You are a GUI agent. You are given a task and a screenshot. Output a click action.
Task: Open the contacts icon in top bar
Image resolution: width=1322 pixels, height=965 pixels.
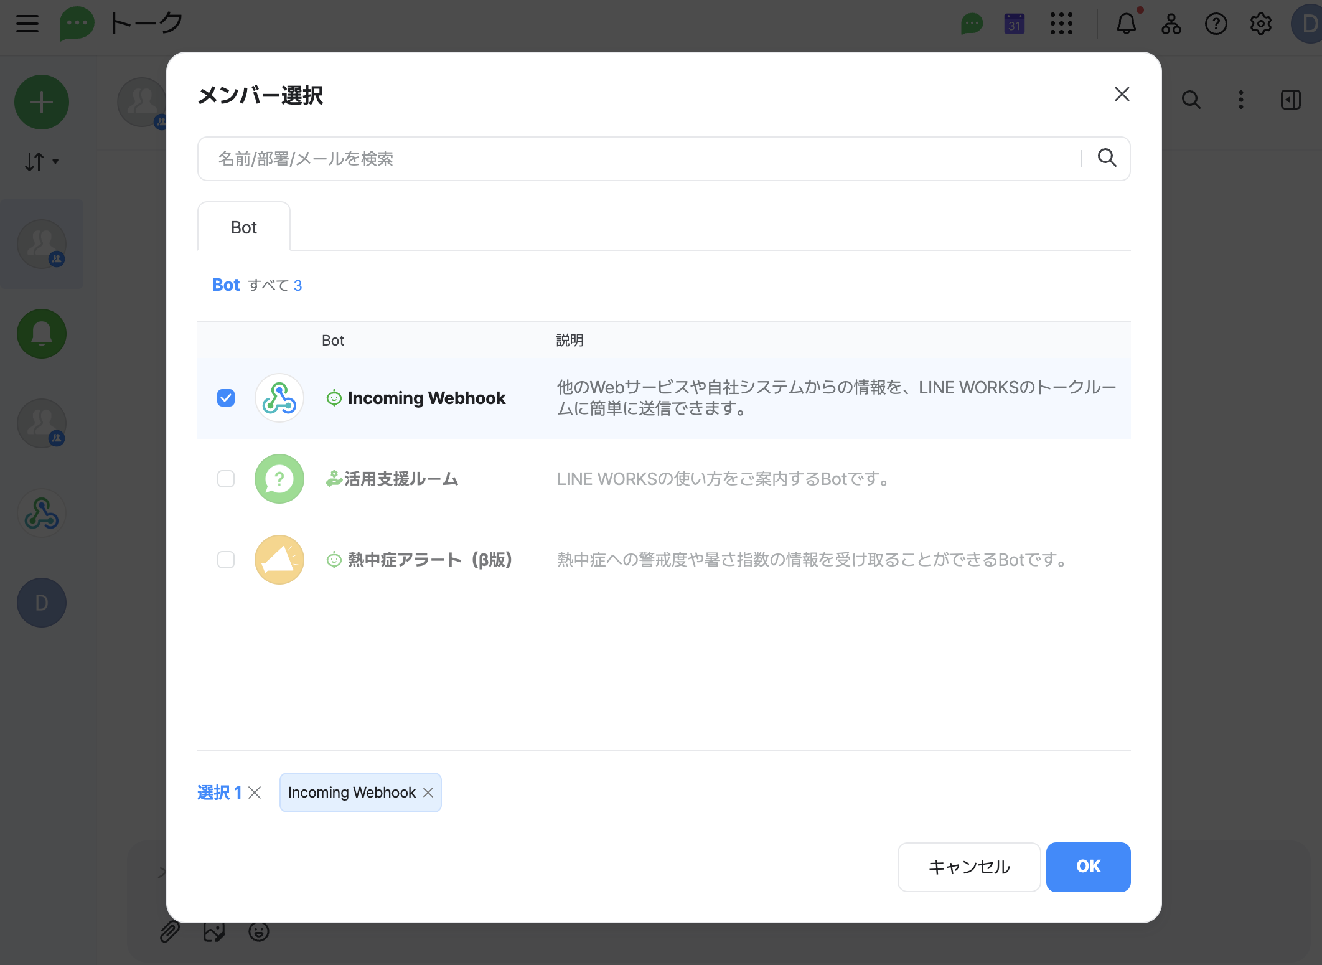(x=1171, y=24)
